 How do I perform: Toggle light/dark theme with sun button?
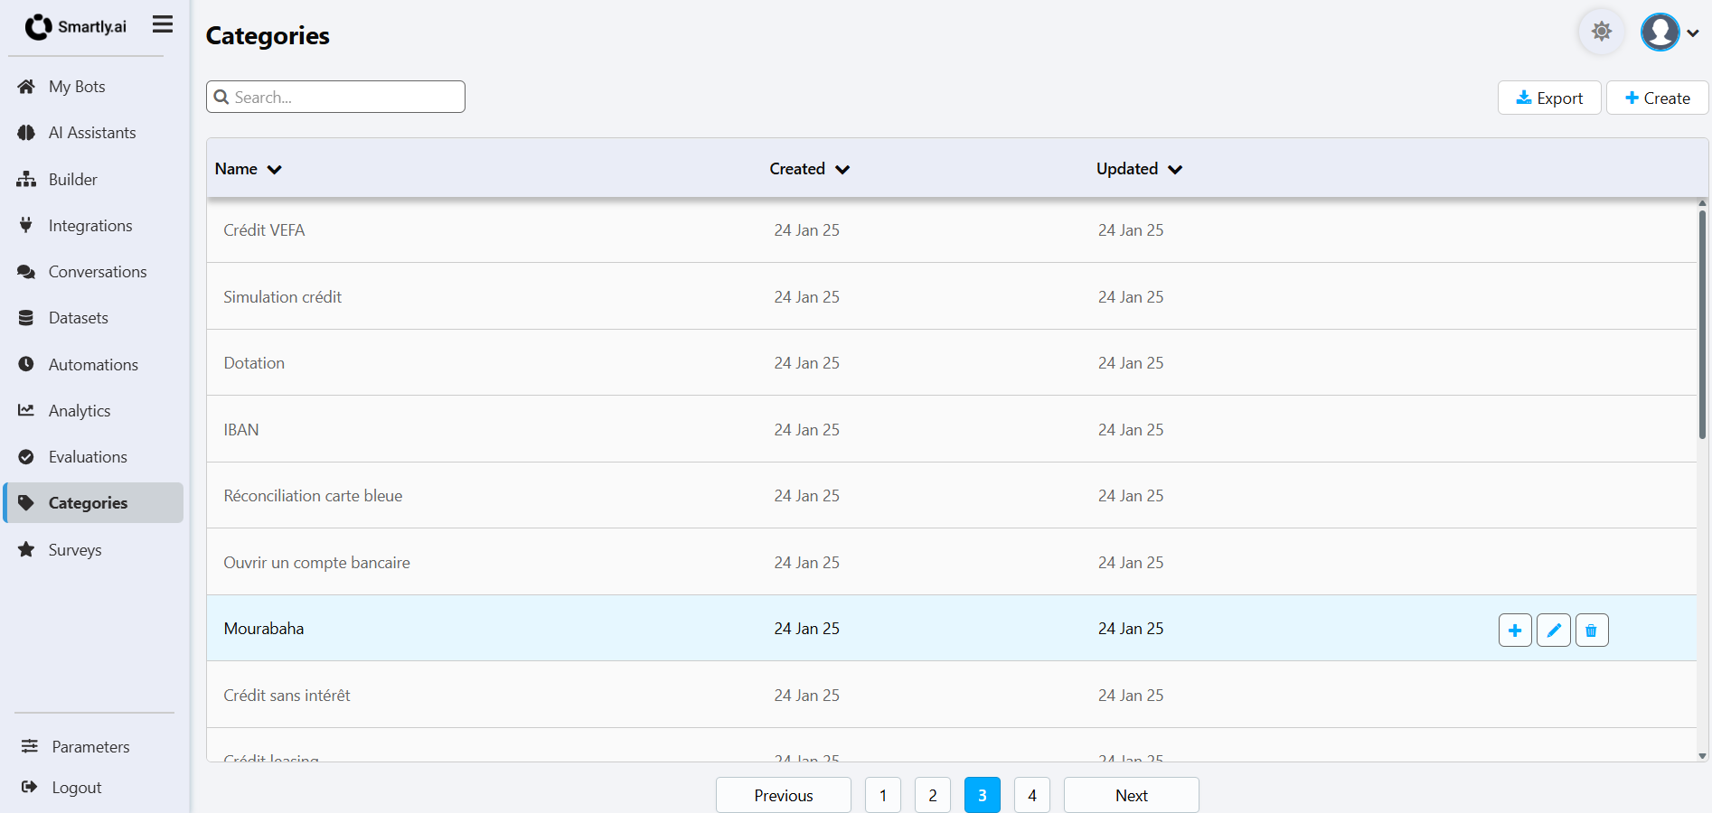tap(1602, 32)
